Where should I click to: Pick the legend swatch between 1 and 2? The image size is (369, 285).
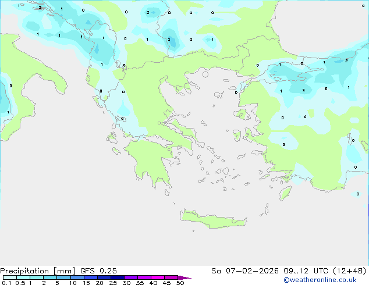(x=37, y=277)
